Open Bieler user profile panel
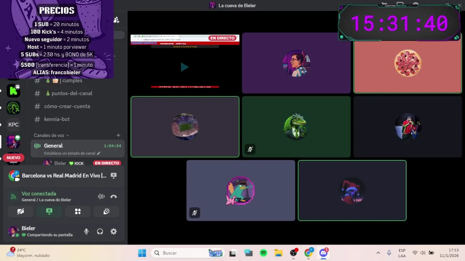 pyautogui.click(x=42, y=231)
